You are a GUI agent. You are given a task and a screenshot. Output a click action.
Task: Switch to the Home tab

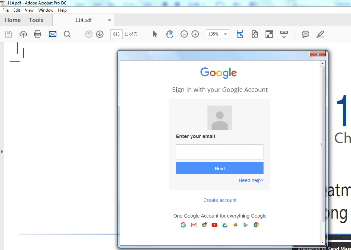13,20
